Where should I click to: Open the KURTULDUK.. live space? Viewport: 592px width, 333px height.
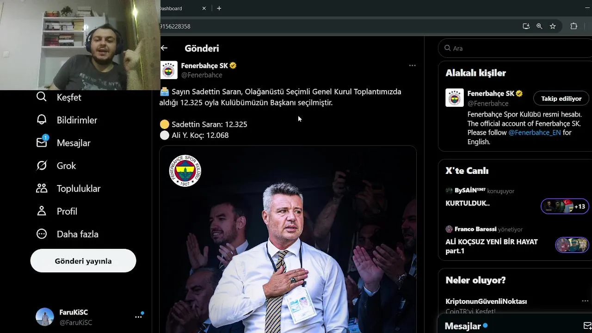(468, 203)
